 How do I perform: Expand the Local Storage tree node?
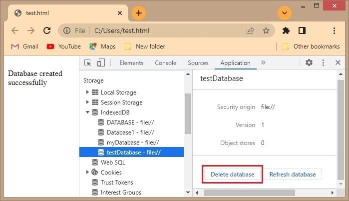tap(88, 92)
